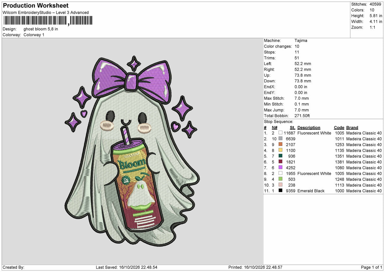Click the light green swatch in stop 9
385x272 pixels.
[x=280, y=179]
